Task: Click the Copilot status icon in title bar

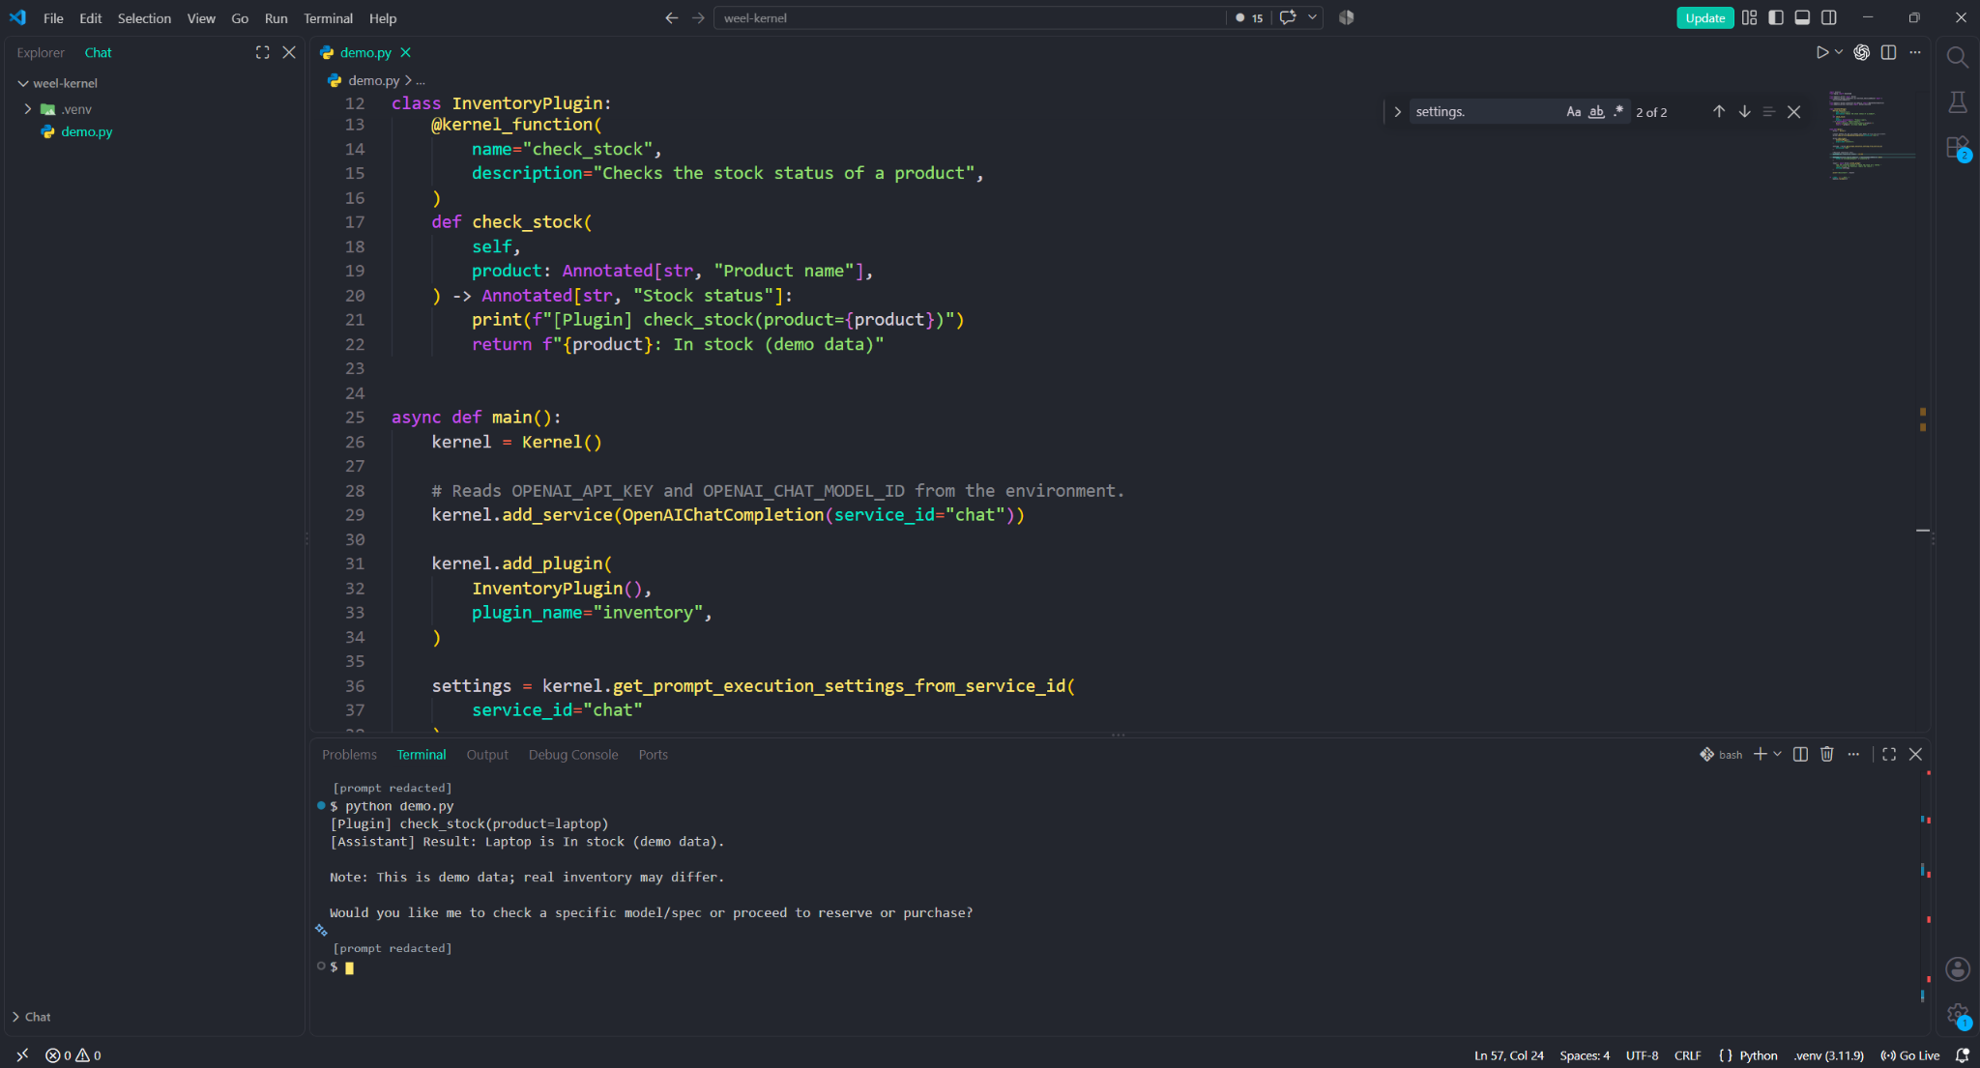Action: tap(1346, 17)
